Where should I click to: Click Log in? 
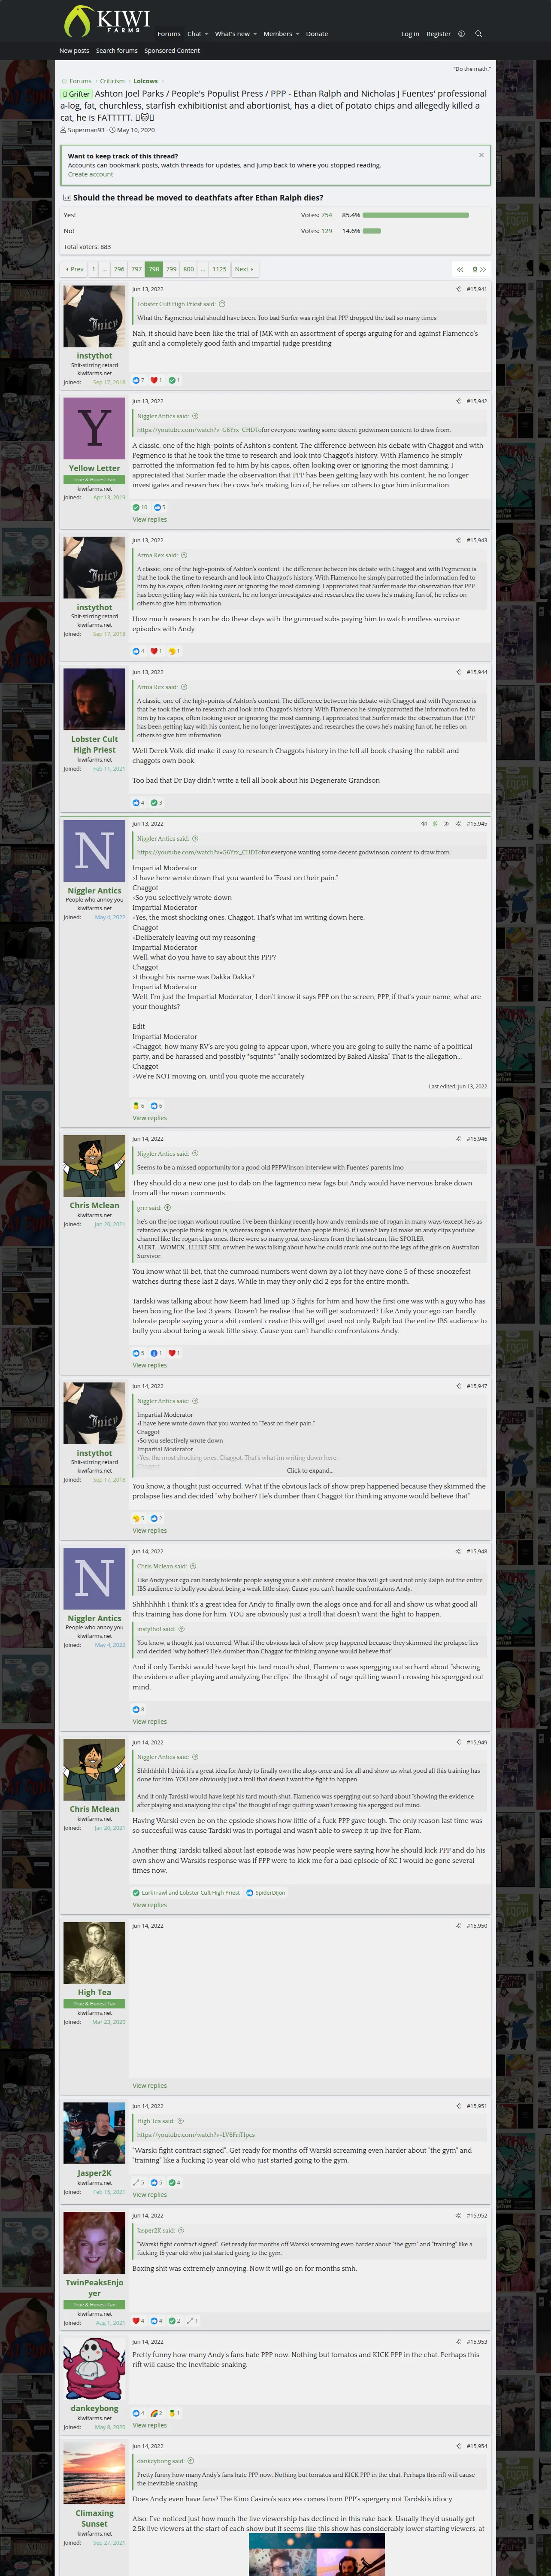click(x=410, y=34)
